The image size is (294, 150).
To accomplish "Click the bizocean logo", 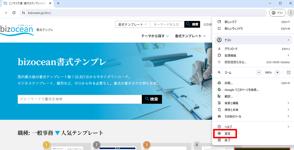I will [17, 30].
